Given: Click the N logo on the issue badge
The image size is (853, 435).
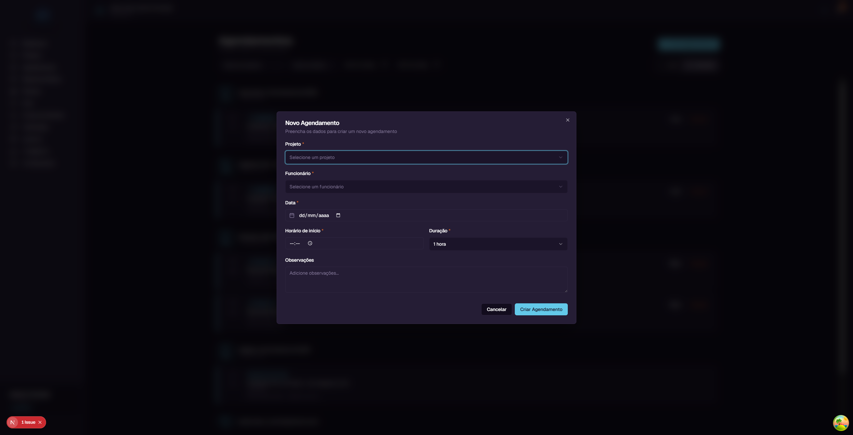Looking at the screenshot, I should coord(13,422).
